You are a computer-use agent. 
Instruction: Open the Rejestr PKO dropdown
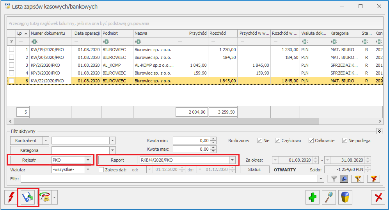click(88, 160)
